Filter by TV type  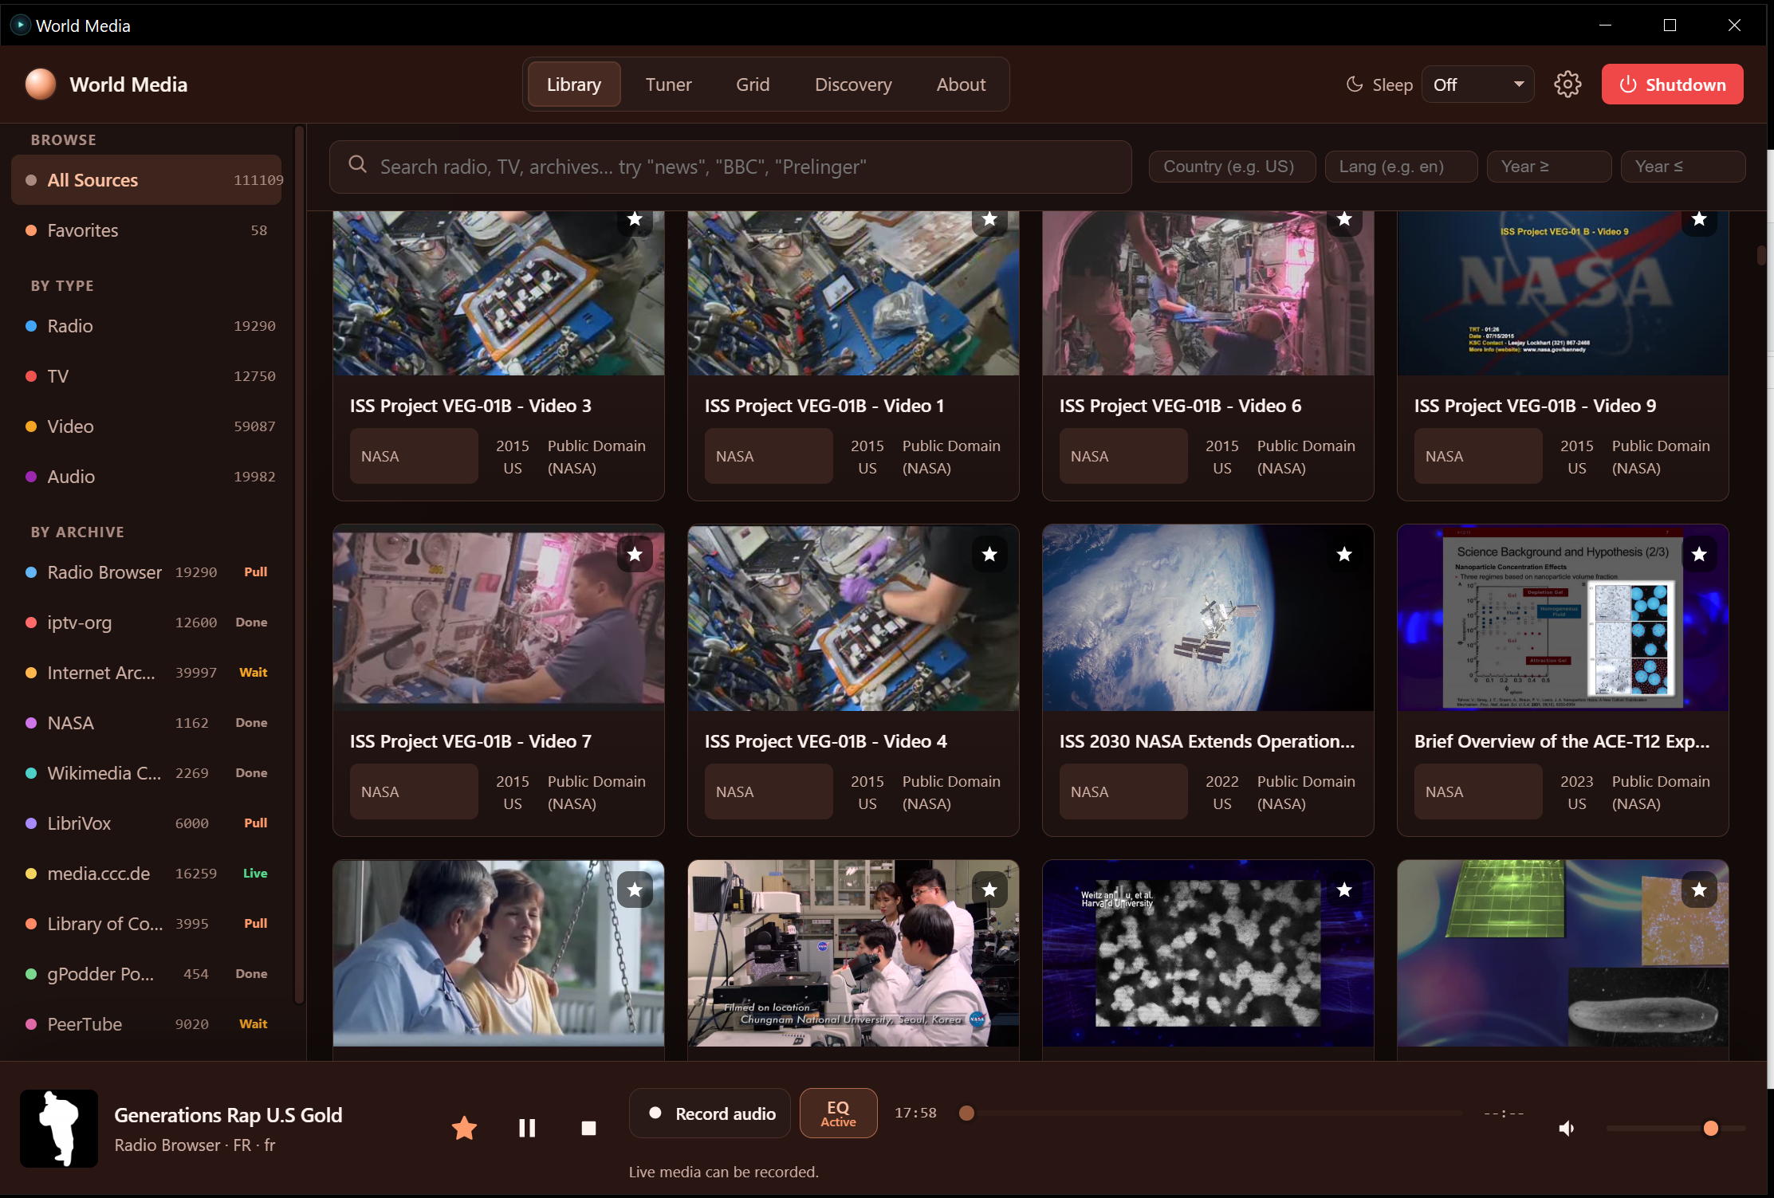coord(147,376)
